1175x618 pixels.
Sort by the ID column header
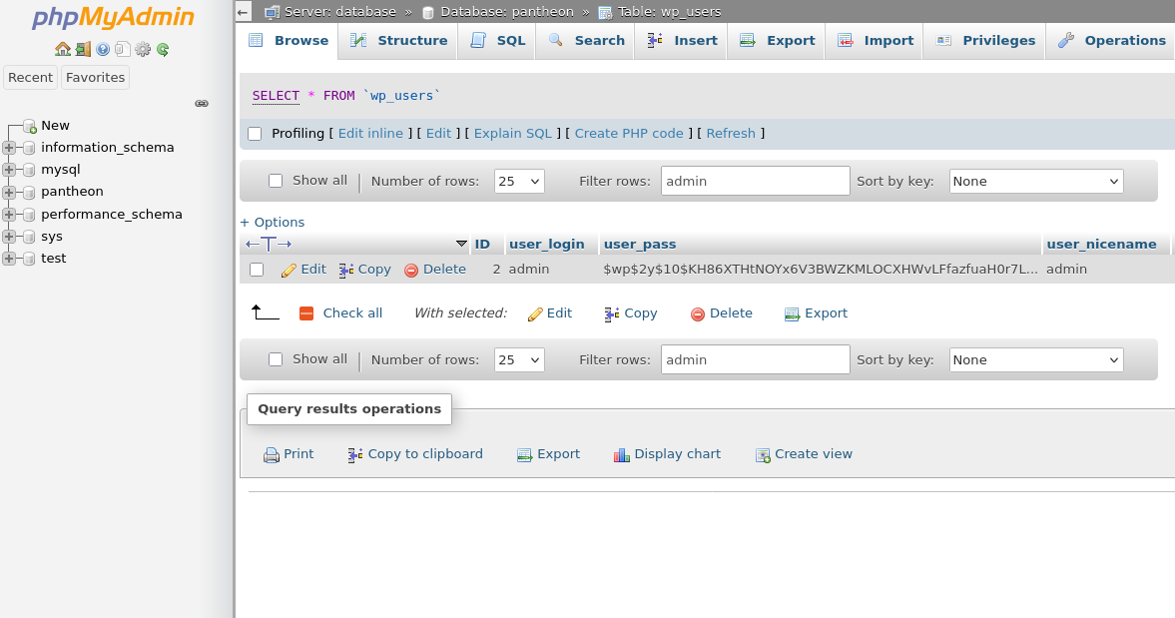click(482, 245)
